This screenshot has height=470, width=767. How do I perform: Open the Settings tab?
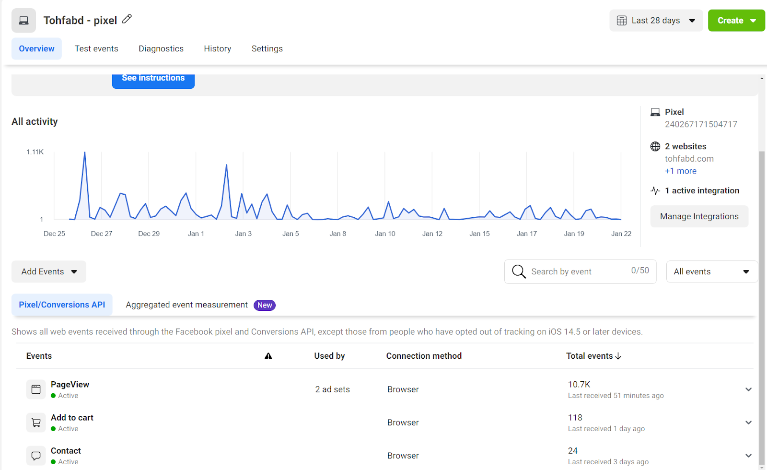click(267, 48)
